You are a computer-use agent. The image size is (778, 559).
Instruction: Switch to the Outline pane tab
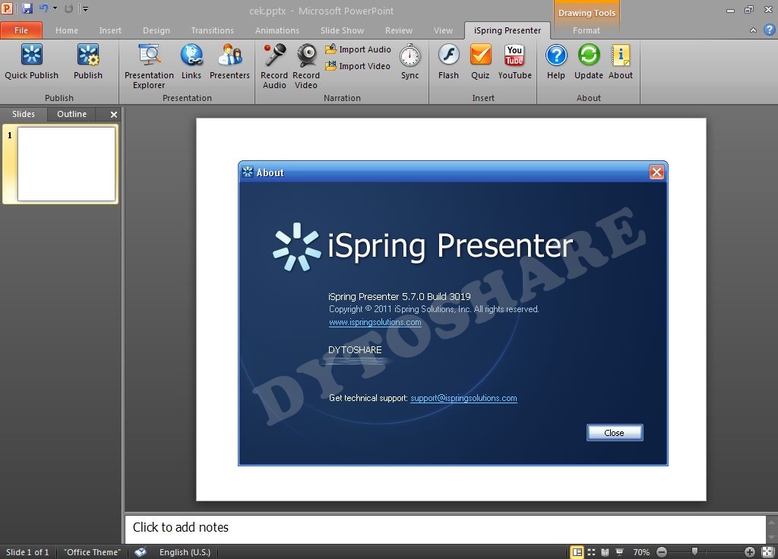(71, 114)
